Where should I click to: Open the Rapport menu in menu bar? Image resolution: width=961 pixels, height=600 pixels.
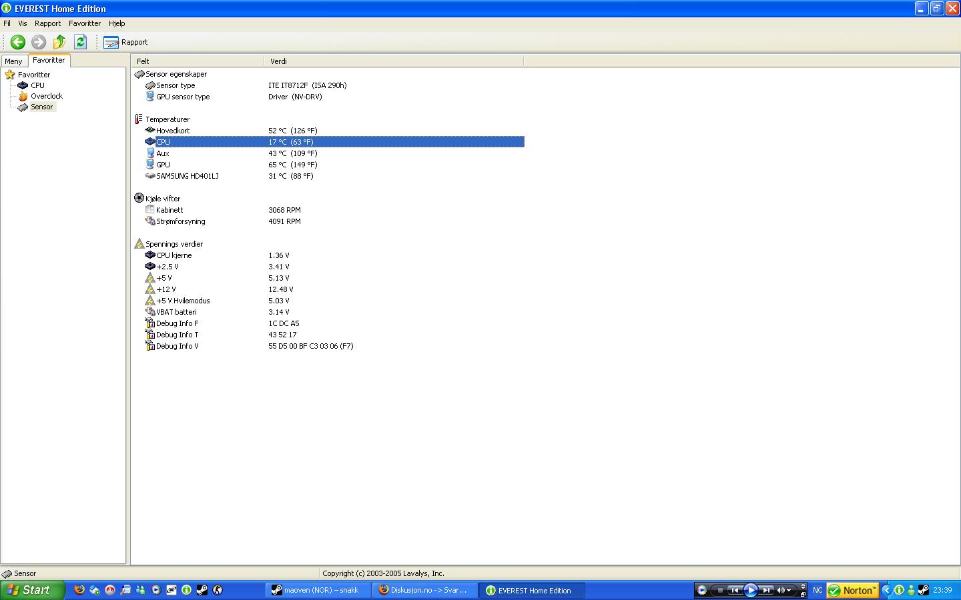(48, 23)
